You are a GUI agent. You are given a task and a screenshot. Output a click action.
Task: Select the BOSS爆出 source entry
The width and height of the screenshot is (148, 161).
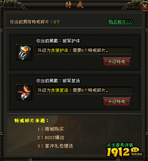(x=51, y=138)
